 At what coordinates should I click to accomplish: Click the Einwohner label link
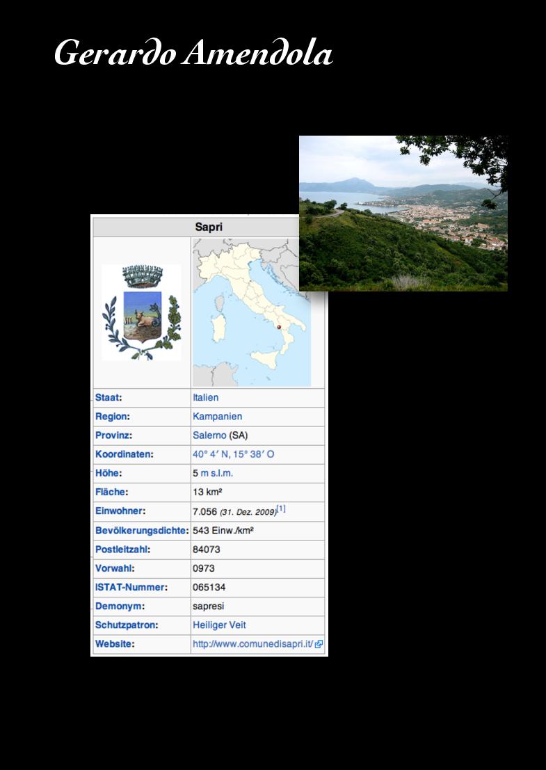click(118, 511)
